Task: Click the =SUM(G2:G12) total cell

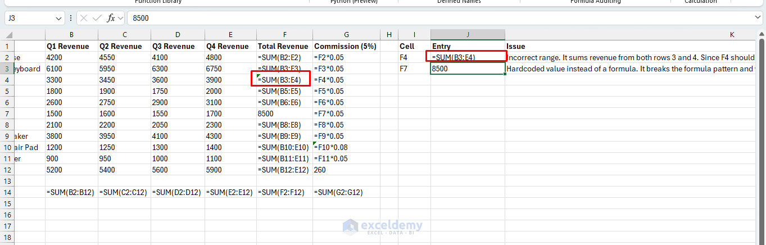Action: pyautogui.click(x=346, y=192)
